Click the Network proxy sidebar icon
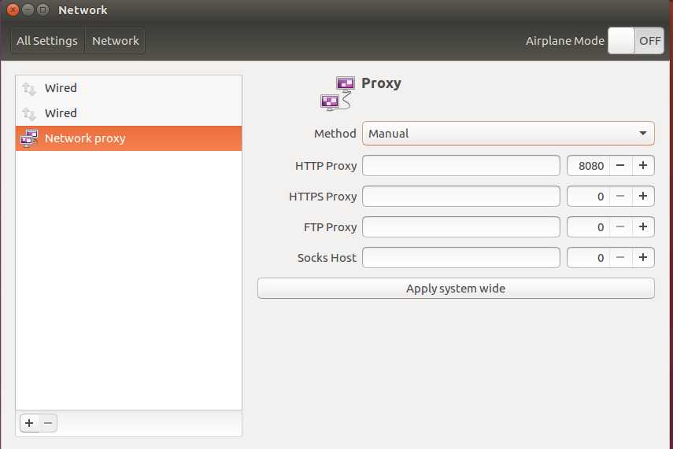 [x=29, y=138]
